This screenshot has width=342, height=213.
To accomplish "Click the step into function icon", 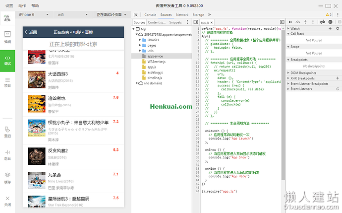I will 305,22.
